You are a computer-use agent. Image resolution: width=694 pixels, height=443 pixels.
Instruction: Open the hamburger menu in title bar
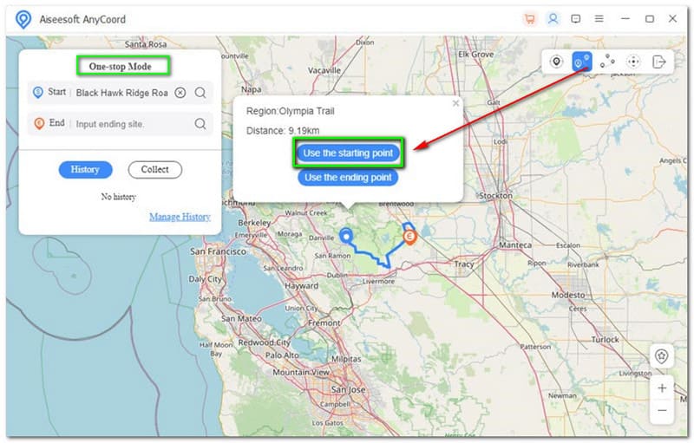pos(599,19)
